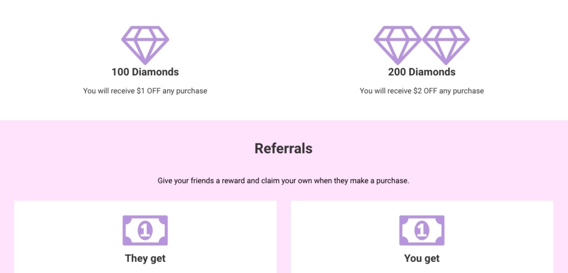The image size is (568, 273).
Task: Click the You get heading
Action: (x=422, y=258)
